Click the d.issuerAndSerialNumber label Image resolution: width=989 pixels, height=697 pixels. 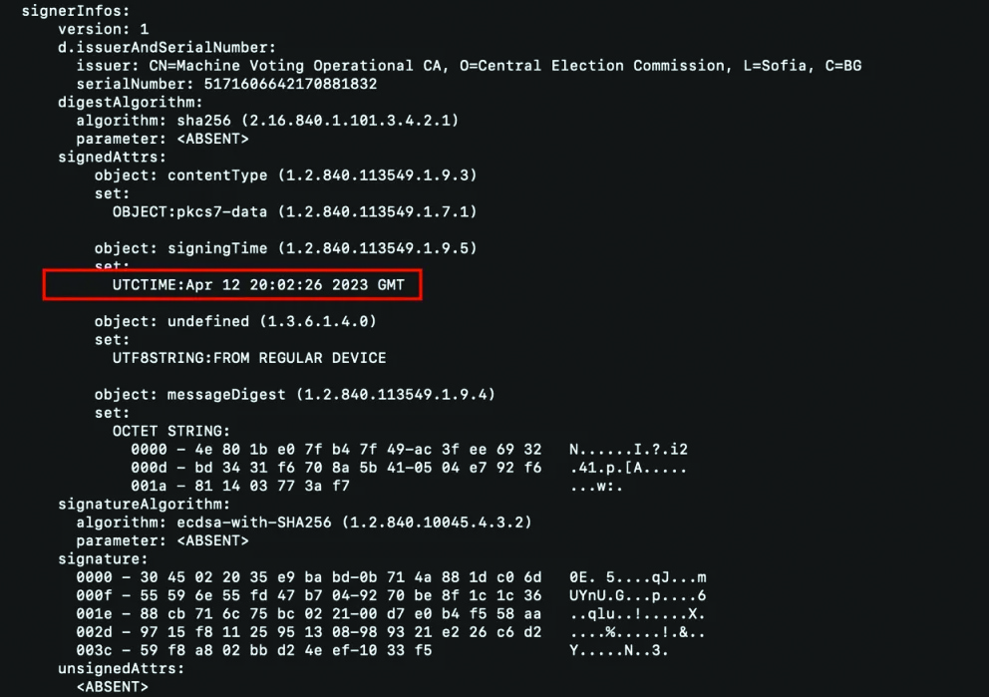tap(166, 47)
